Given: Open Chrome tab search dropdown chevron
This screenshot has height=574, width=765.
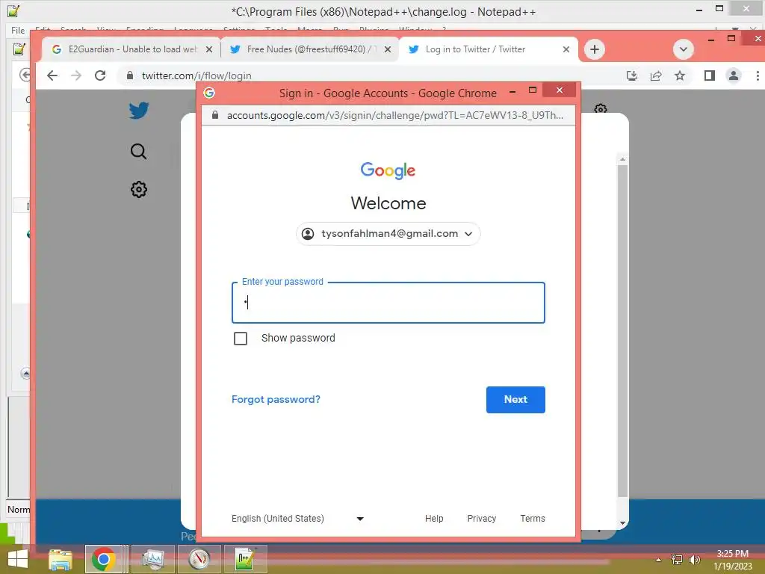Looking at the screenshot, I should pyautogui.click(x=683, y=49).
